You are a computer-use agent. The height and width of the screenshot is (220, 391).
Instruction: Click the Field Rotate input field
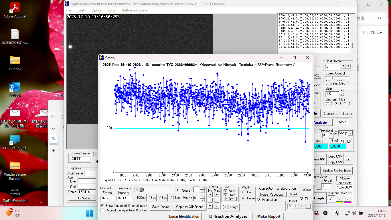click(333, 66)
